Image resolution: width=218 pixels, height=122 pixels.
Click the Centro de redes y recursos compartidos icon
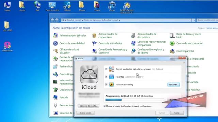pyautogui.click(x=133, y=43)
